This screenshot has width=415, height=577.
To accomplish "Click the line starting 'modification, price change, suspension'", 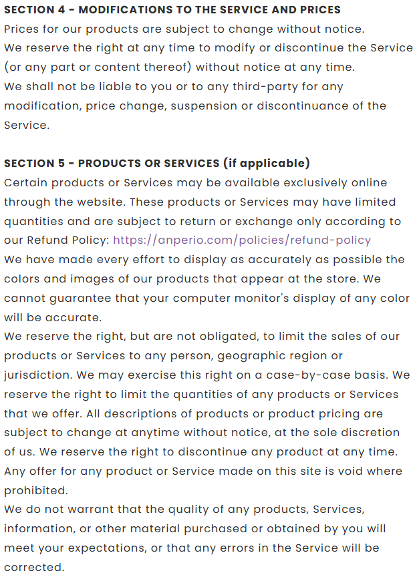I will coord(195,106).
